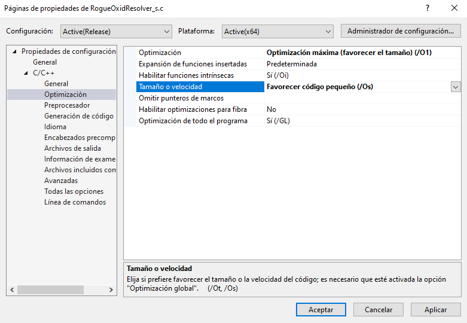The image size is (467, 323).
Task: Click Administrador de configuración button
Action: coord(400,31)
